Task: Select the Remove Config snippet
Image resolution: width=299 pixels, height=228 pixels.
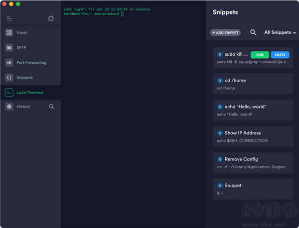Action: pos(253,163)
